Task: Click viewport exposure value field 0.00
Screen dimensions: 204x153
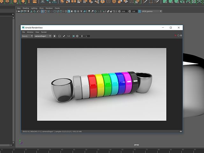Action: [x=124, y=11]
